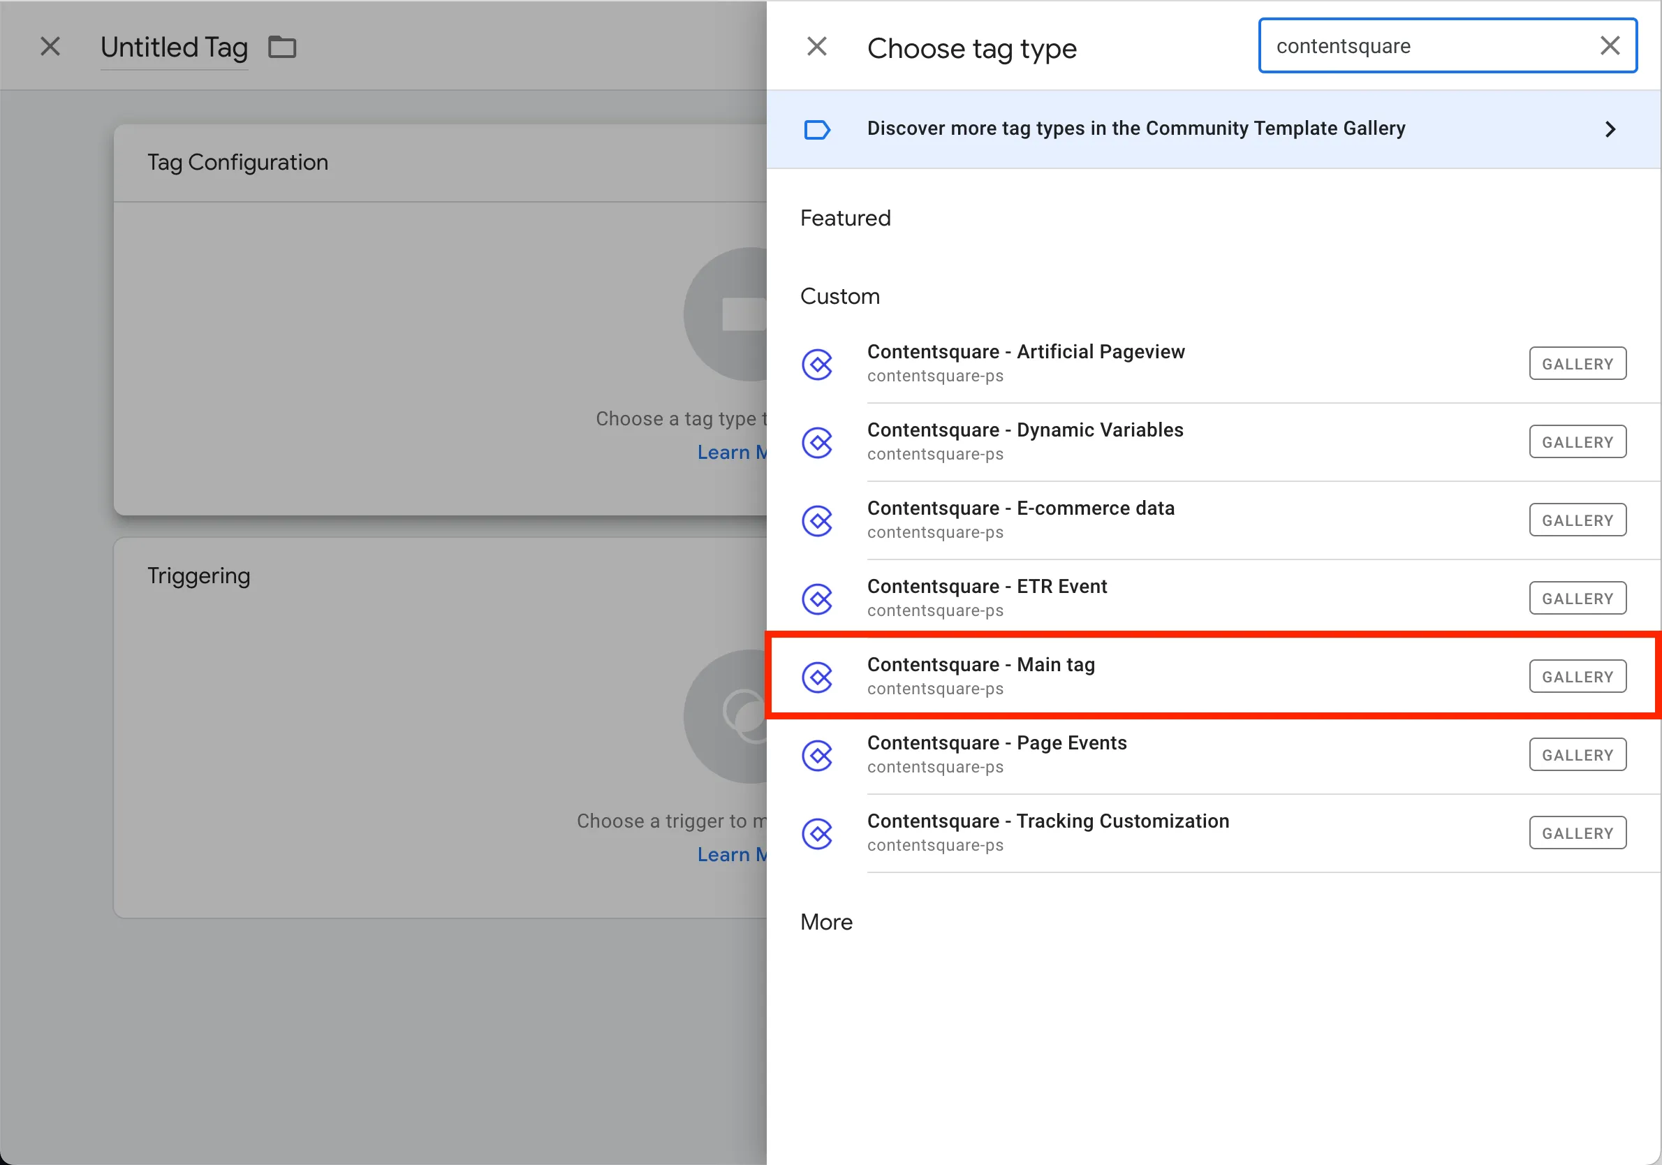
Task: Select Contentsquare - Artificial Pageview tag
Action: point(1214,363)
